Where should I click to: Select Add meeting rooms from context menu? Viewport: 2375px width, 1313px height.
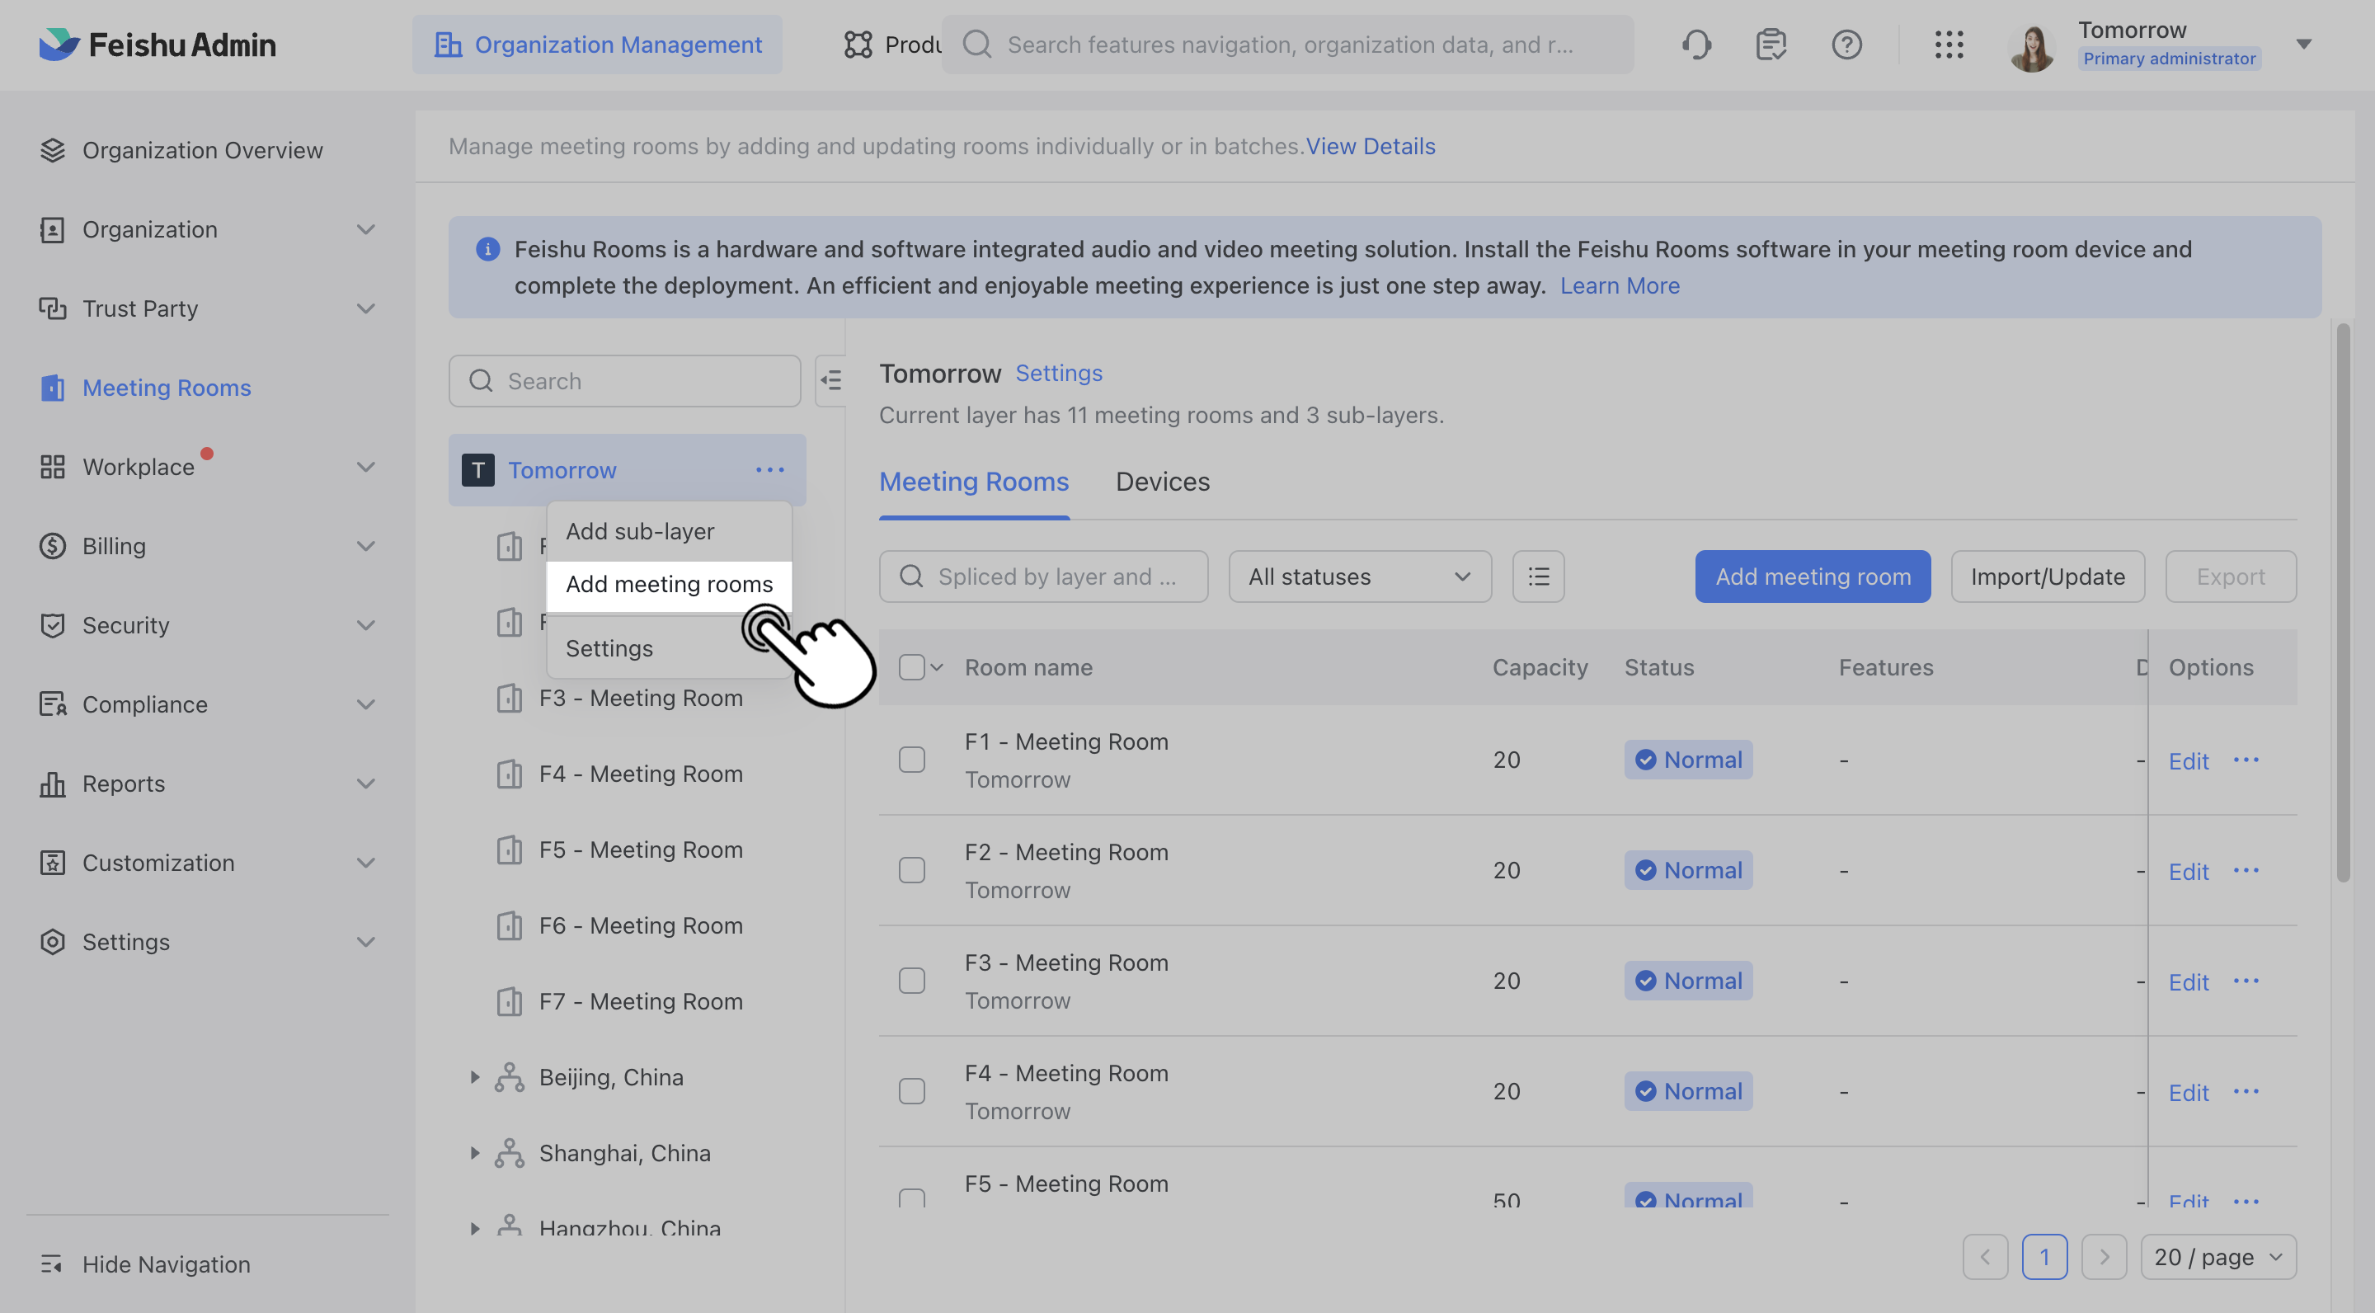(670, 585)
